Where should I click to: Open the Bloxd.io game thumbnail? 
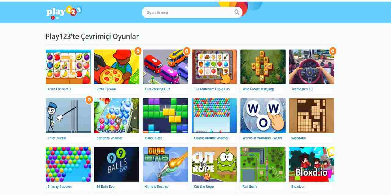(312, 164)
